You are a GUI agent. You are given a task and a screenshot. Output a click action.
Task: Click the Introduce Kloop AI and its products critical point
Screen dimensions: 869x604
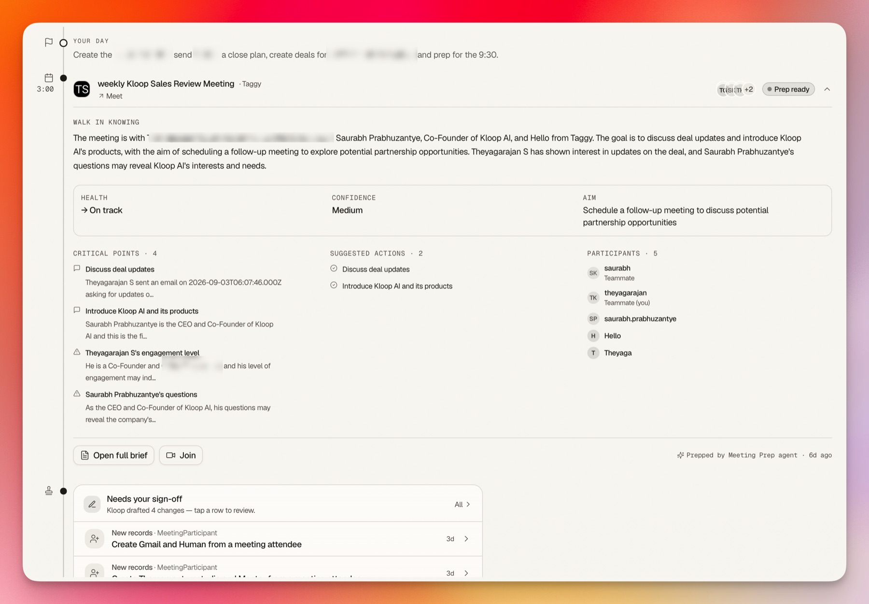142,311
